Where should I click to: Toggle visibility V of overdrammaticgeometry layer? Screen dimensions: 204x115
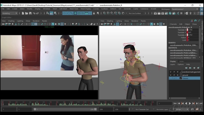click(x=171, y=72)
